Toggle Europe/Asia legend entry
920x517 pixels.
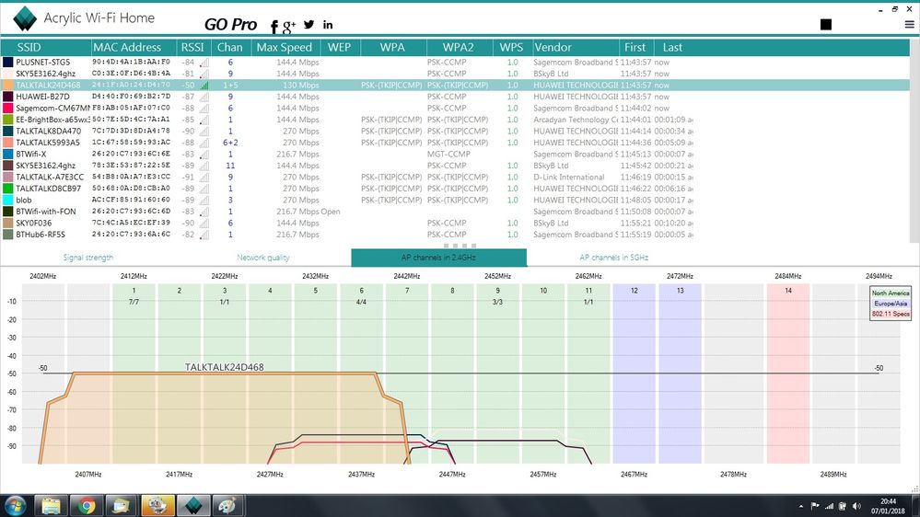tap(891, 304)
